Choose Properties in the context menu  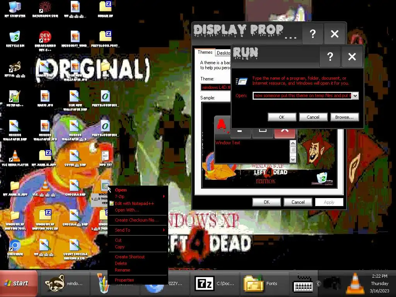138,280
